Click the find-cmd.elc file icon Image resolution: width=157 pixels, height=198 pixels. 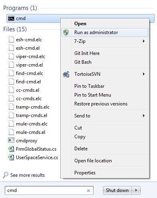pos(11,73)
